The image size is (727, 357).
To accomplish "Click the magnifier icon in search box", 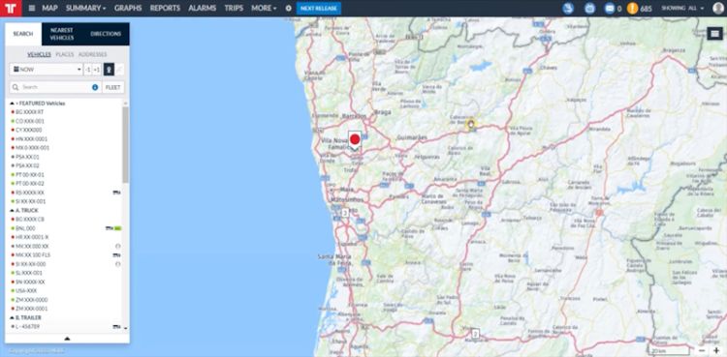I will point(16,87).
